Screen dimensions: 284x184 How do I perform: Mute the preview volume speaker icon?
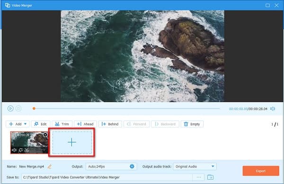coord(273,109)
